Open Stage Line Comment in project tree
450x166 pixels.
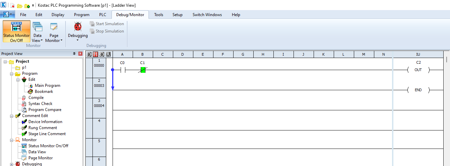[x=47, y=134]
